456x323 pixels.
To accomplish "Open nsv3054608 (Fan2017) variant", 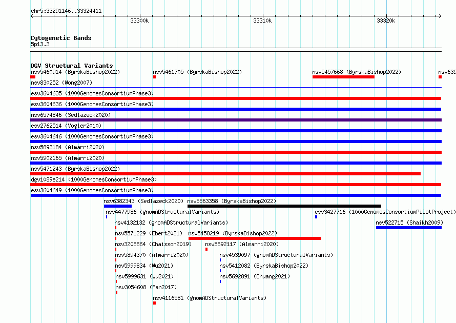I will tap(146, 287).
